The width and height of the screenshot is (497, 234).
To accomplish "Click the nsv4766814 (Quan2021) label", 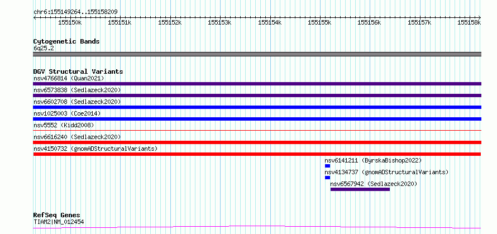I will [x=69, y=78].
